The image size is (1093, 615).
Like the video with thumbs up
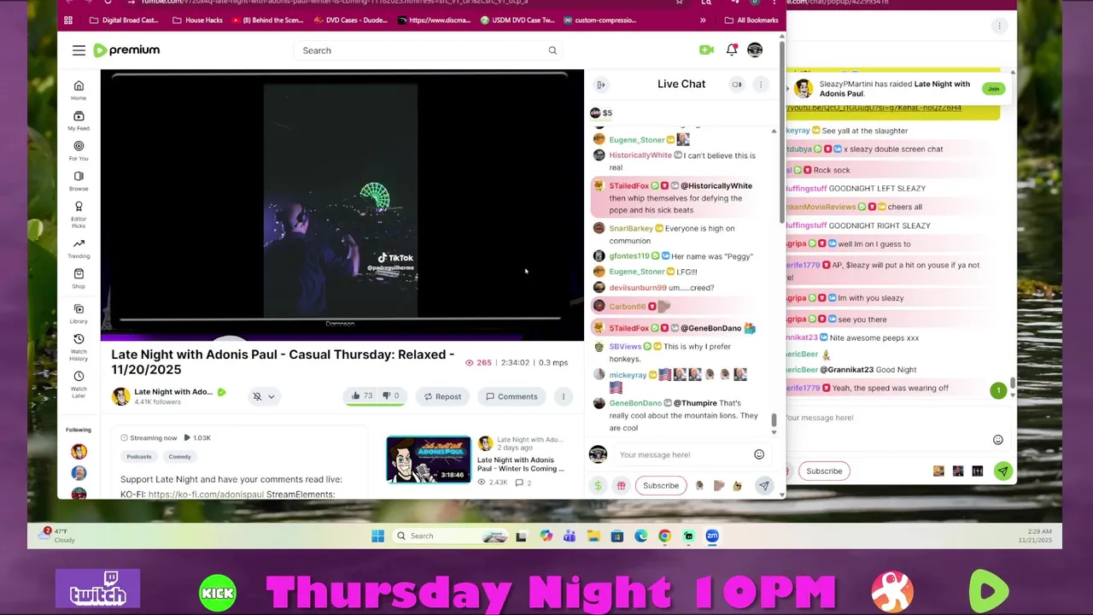361,396
